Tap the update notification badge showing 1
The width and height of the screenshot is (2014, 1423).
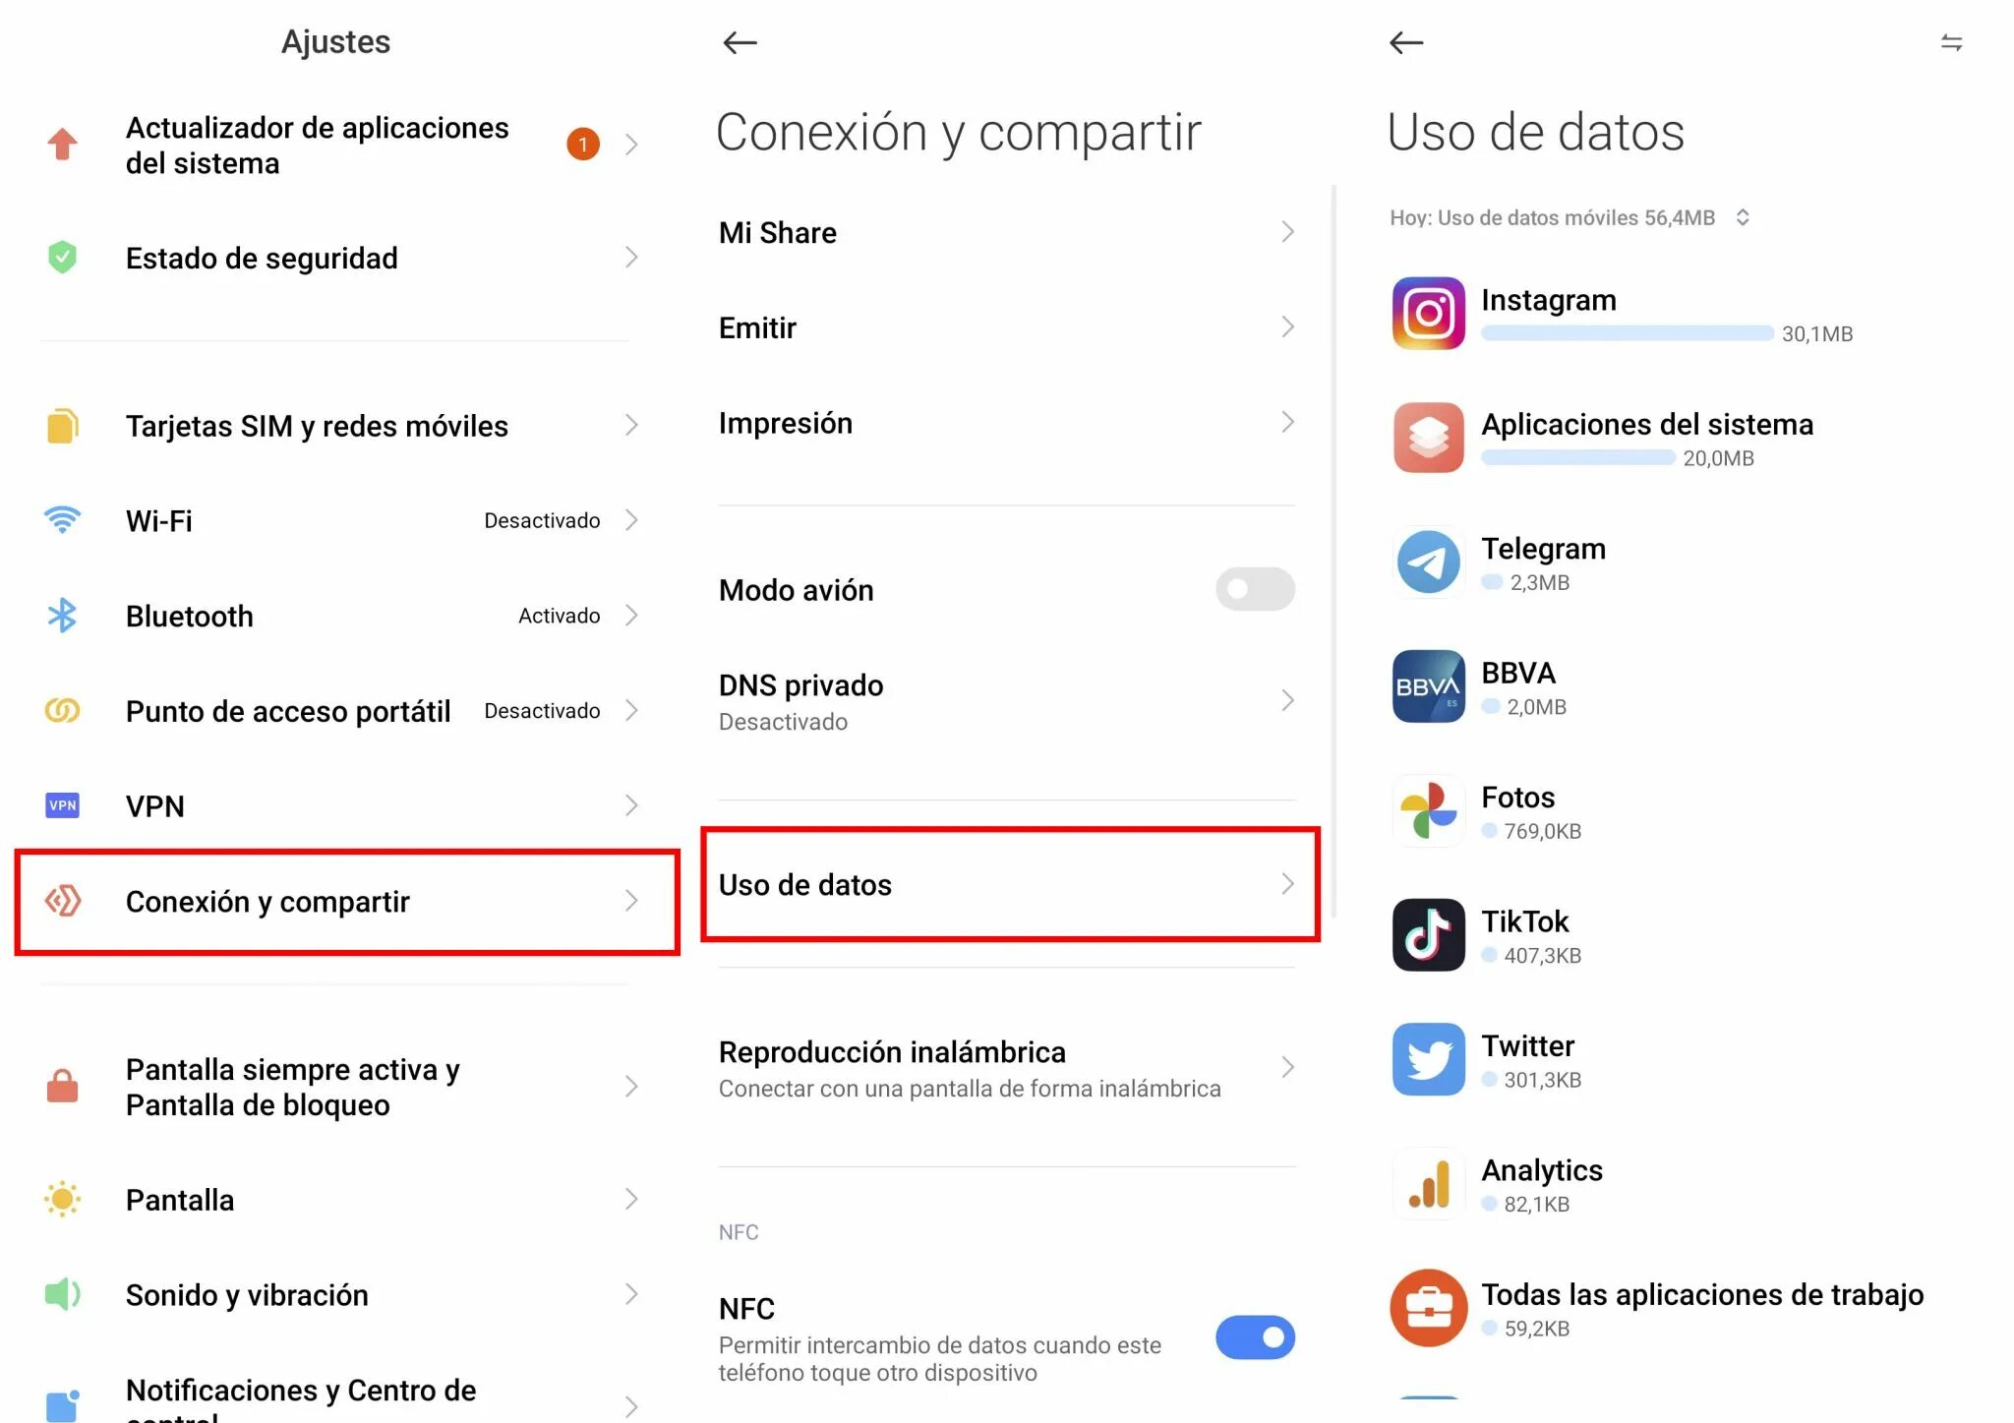coord(583,145)
